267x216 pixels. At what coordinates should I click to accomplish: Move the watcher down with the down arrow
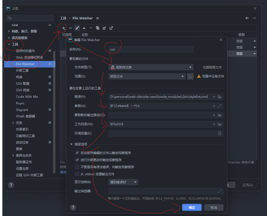click(91, 28)
